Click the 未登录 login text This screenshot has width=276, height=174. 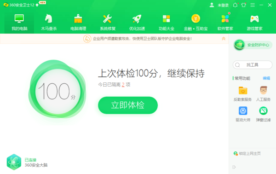(x=223, y=5)
